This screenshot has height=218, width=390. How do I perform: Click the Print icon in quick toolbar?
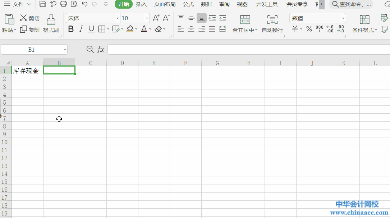(64, 4)
